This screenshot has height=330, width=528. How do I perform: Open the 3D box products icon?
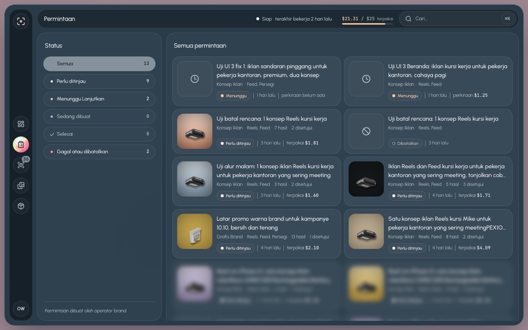(x=21, y=206)
